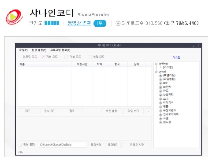Open the 환경 설정(P) menu
The image size is (208, 157).
click(39, 50)
